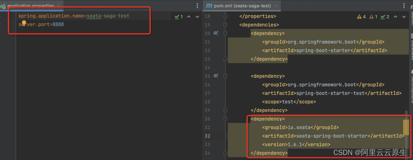This screenshot has height=160, width=413.
Task: Click the gutter dependency icon on line 25
Action: [x=216, y=76]
